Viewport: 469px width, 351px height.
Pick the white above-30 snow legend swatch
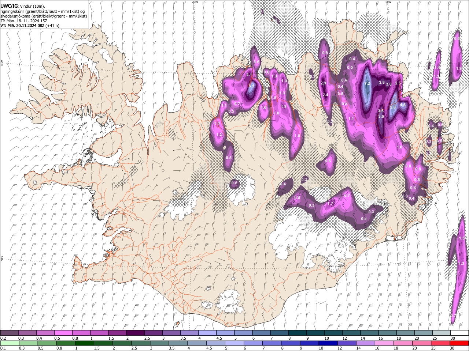point(459,333)
